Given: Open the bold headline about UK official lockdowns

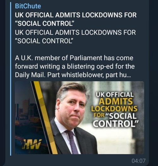Looking at the screenshot, I should click(76, 19).
